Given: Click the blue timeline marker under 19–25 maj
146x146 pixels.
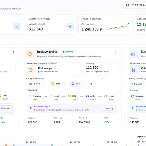Looking at the screenshot, I should 52,145.
